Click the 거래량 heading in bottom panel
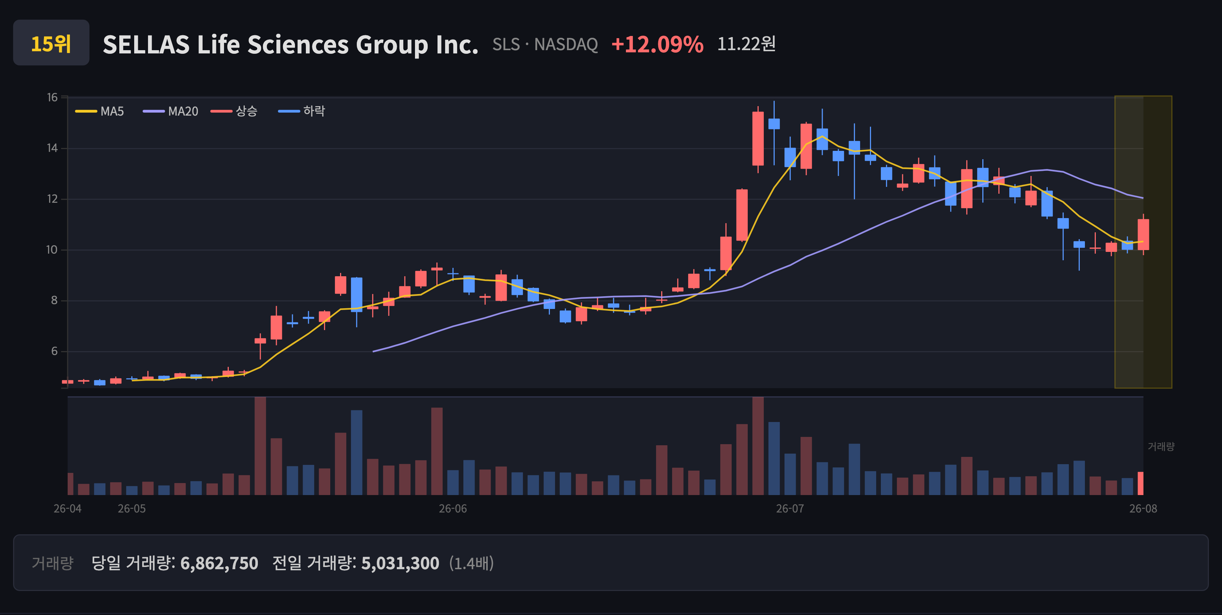The width and height of the screenshot is (1222, 615). pos(53,563)
